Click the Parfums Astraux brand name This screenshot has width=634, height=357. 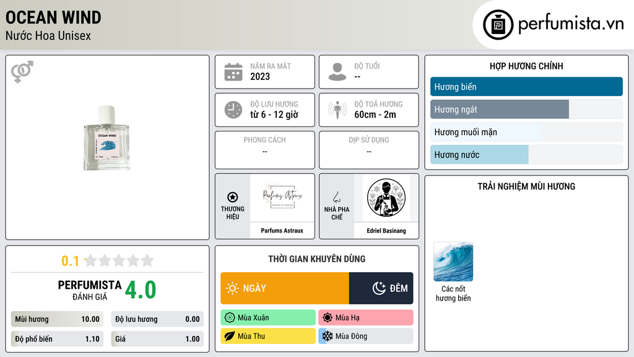pyautogui.click(x=282, y=231)
